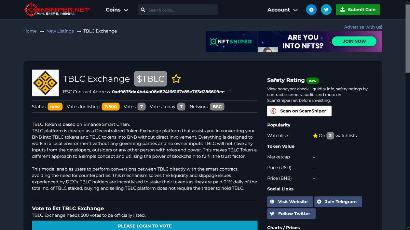Click the $TBLC ticker badge

150,79
